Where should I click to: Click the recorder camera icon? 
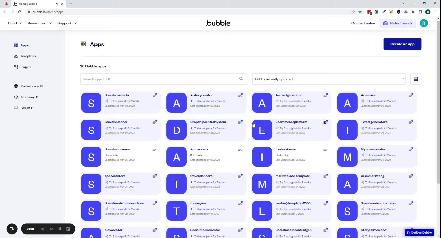click(x=12, y=229)
